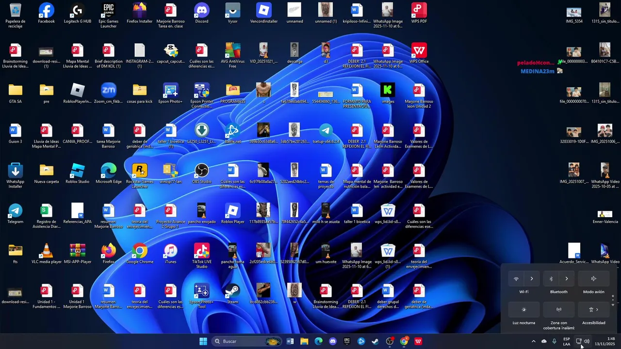Select Logitech G HUB desktop icon

point(78,13)
